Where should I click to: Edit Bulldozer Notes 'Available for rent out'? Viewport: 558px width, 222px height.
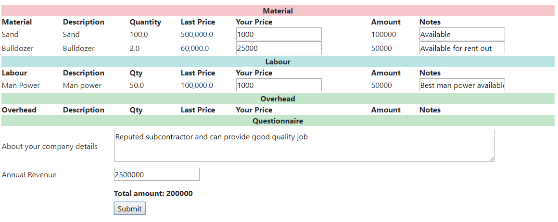(462, 48)
